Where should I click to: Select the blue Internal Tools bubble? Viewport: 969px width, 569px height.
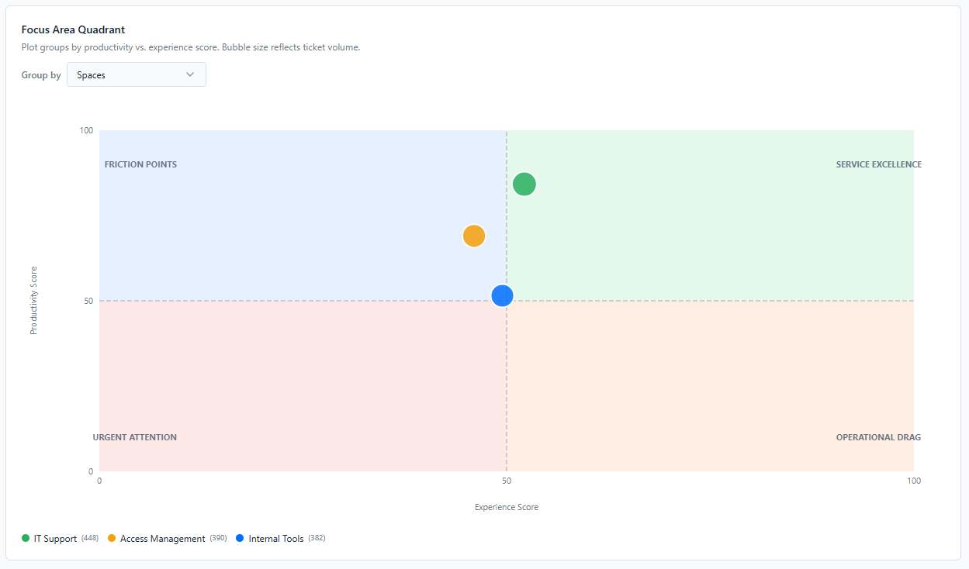pyautogui.click(x=503, y=295)
